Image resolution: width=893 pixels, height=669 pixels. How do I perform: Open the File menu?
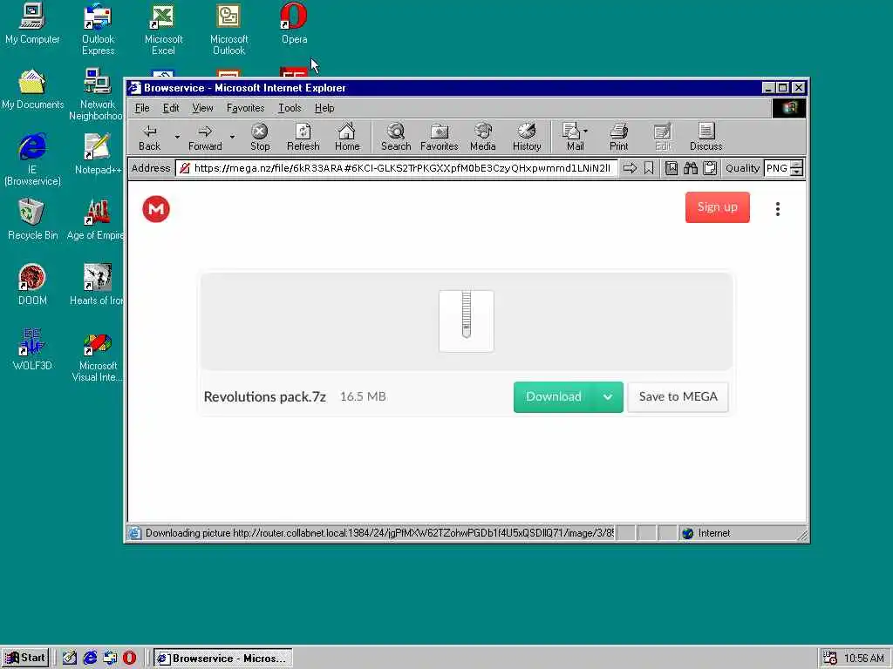(x=142, y=108)
